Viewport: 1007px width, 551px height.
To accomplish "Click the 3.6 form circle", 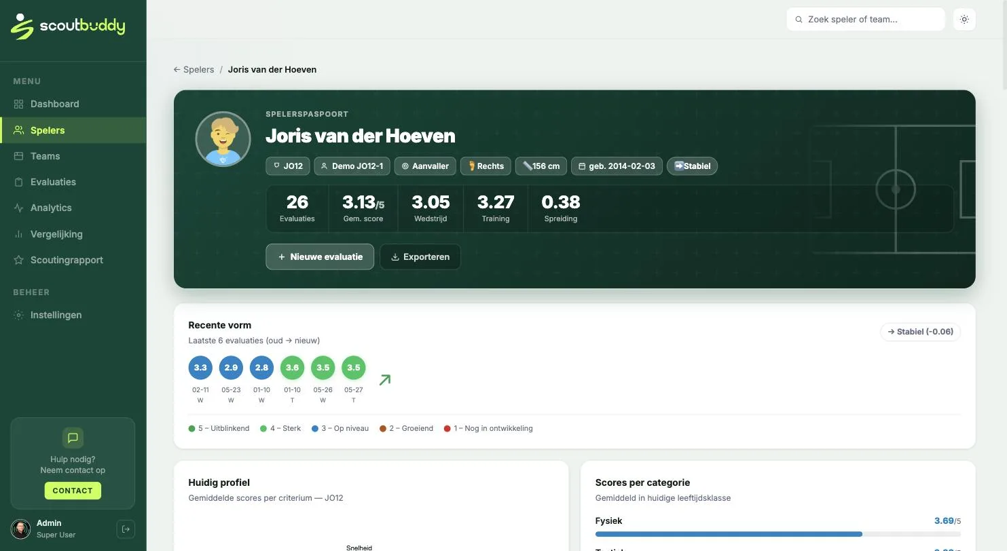I will point(292,368).
